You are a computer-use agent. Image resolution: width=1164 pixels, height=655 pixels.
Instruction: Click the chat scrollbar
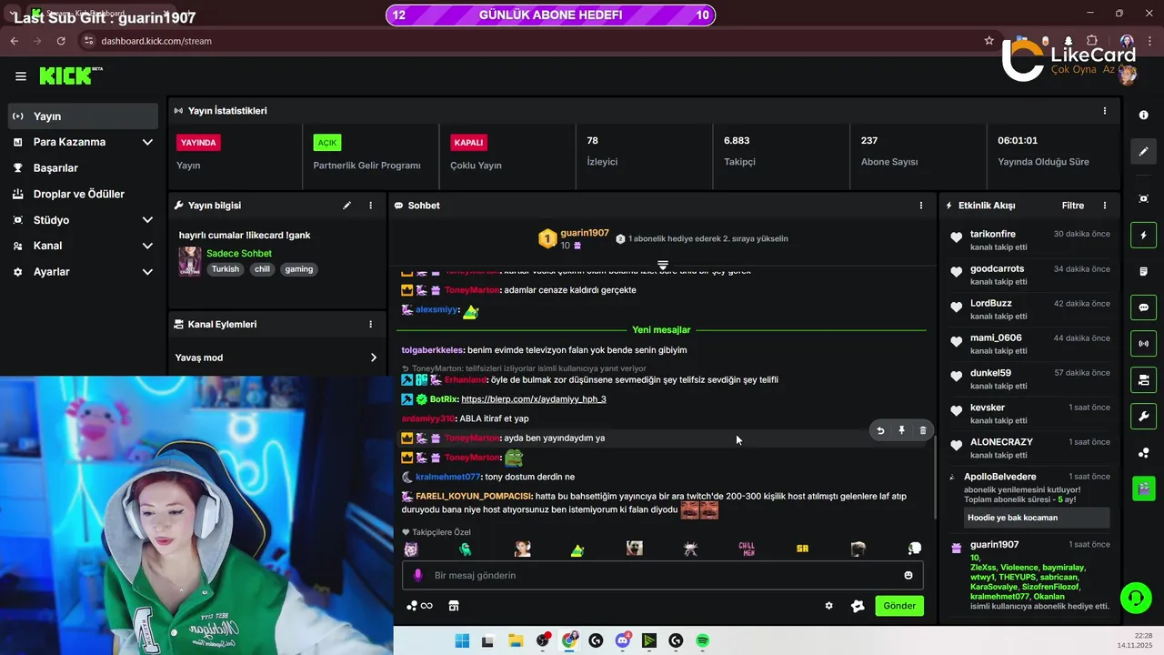(x=934, y=478)
